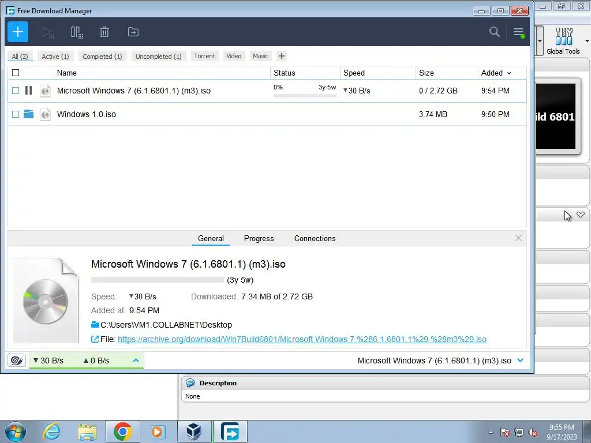Click the Windows 7 iso file type icon
This screenshot has height=443, width=591.
[45, 91]
